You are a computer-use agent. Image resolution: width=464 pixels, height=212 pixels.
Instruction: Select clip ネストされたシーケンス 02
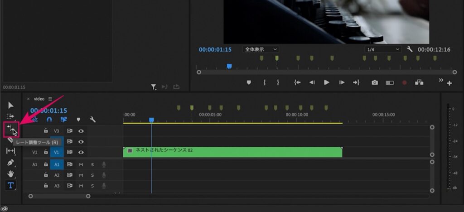pos(232,152)
